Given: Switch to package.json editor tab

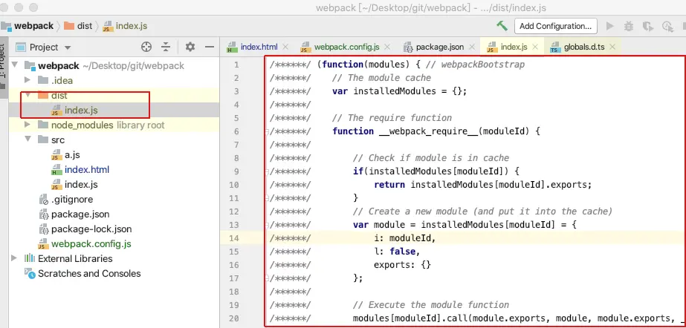Looking at the screenshot, I should click(440, 47).
